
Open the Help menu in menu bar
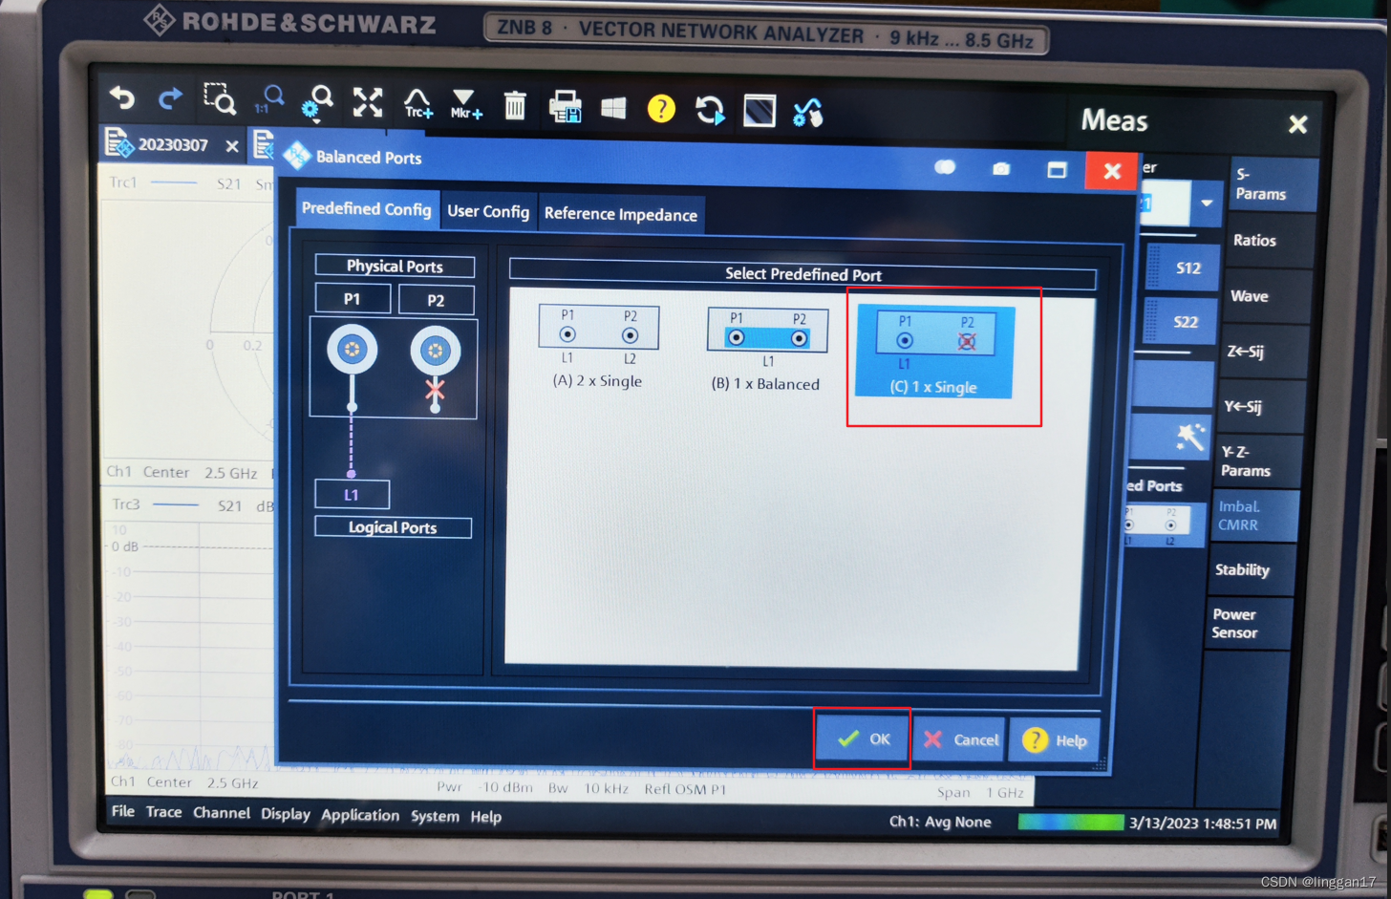click(486, 817)
